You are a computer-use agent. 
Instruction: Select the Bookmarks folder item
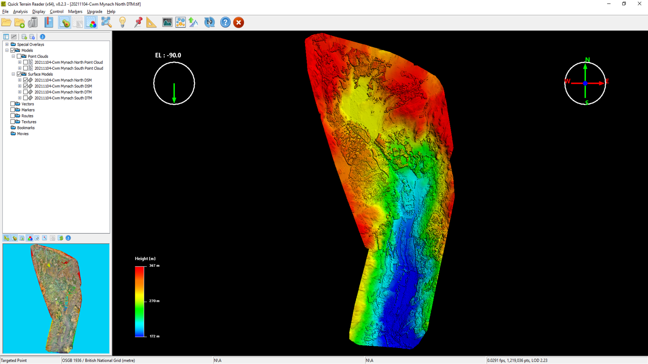[x=26, y=128]
